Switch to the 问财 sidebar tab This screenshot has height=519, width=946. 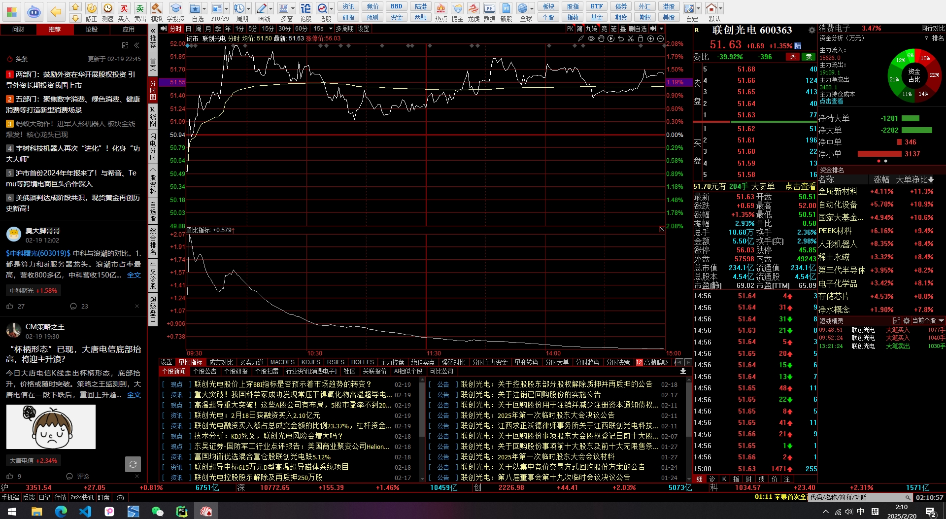(x=18, y=29)
